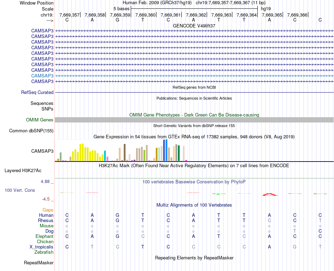Click the ---> strand direction arrow label
This screenshot has width=334, height=271.
(x=50, y=20)
